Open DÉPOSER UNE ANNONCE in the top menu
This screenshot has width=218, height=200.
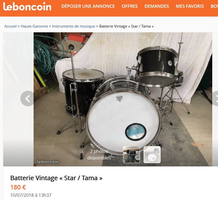coord(88,6)
